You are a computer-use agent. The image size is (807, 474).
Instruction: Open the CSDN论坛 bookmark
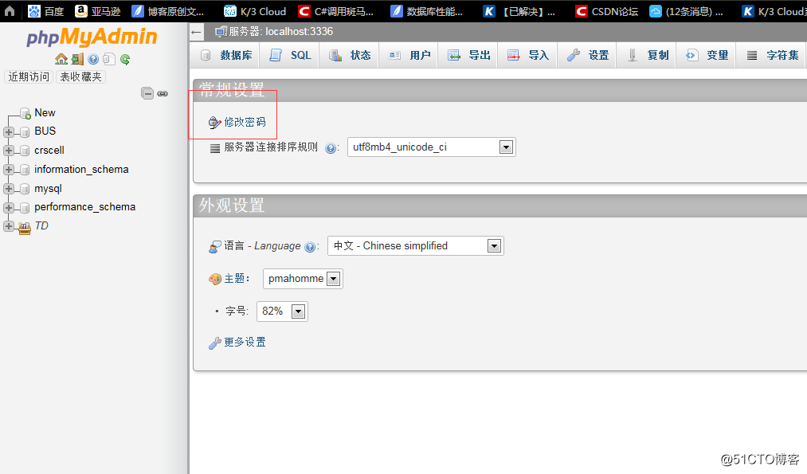coord(607,11)
